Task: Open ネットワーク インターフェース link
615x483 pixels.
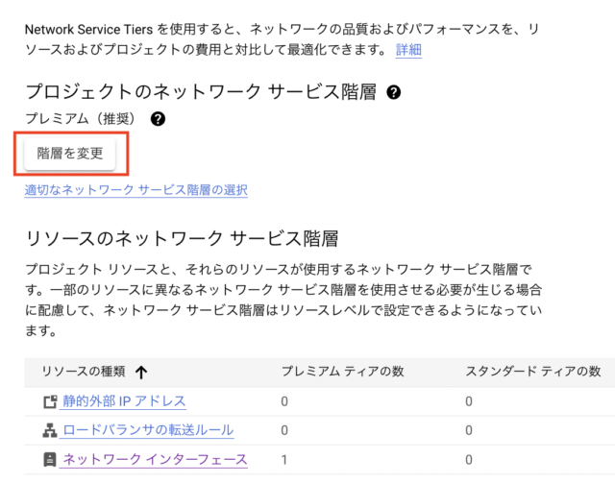Action: (x=154, y=460)
